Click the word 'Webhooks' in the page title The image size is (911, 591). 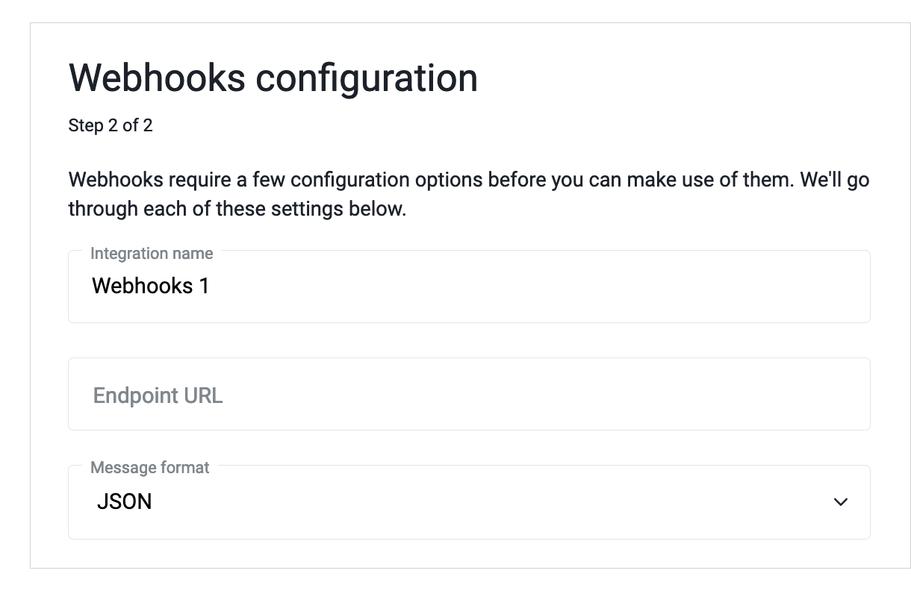click(x=156, y=78)
